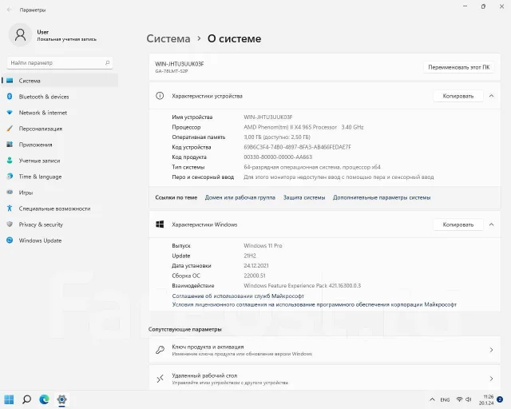
Task: Click the Система monitor icon in sidebar
Action: tap(10, 81)
